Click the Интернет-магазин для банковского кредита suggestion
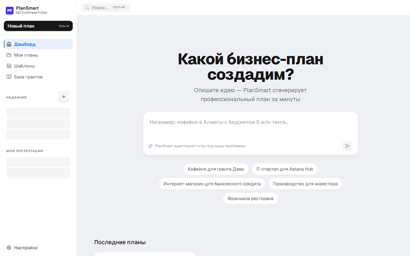 pos(212,183)
